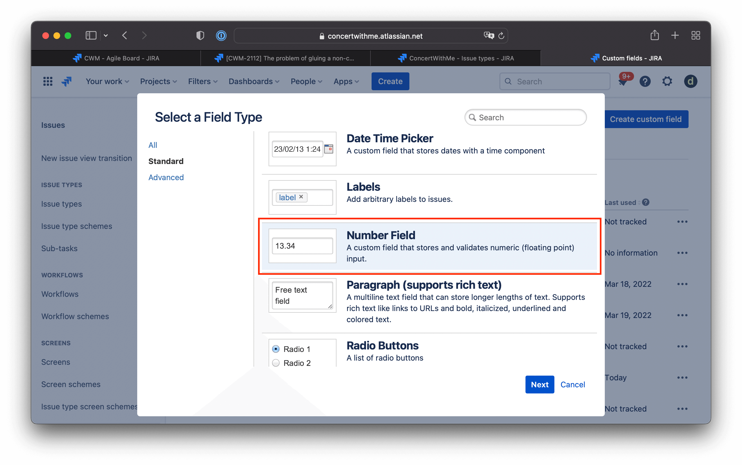Click the Next button
742x465 pixels.
click(x=539, y=385)
